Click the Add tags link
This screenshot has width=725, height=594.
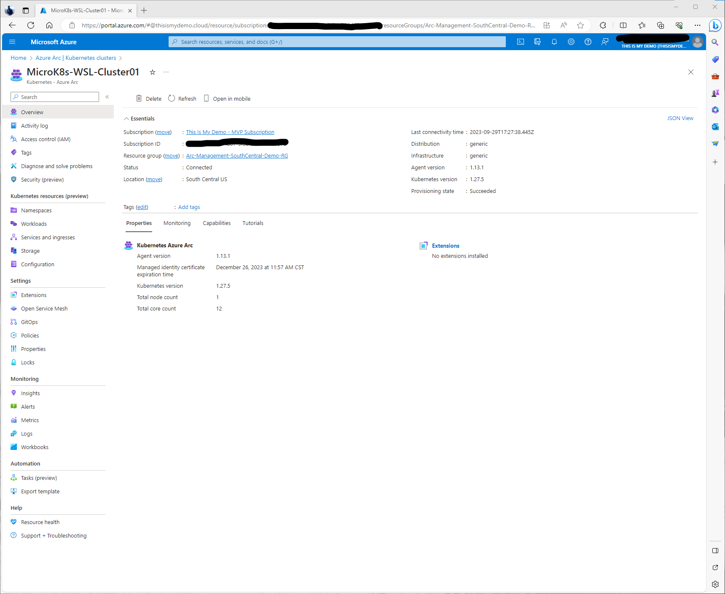click(189, 207)
